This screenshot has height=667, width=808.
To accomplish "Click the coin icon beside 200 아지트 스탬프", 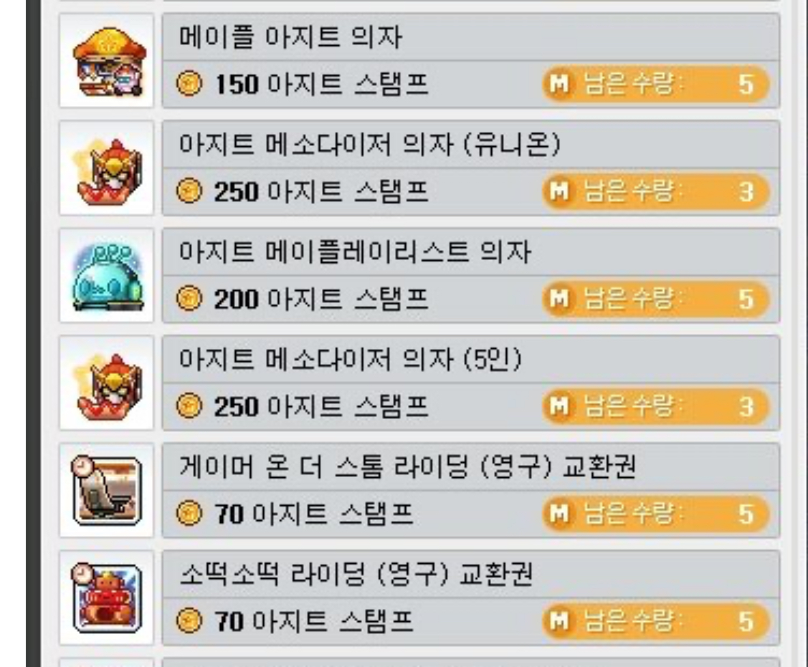I will pos(189,299).
